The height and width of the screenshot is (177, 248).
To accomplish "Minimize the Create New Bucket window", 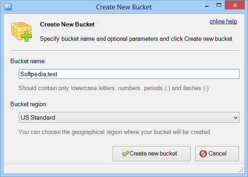I will coord(207,6).
